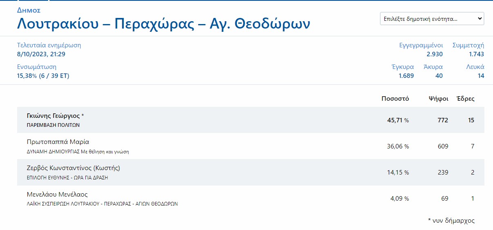Click the νυν δήμαρχος footnote
The height and width of the screenshot is (230, 493).
[x=451, y=221]
